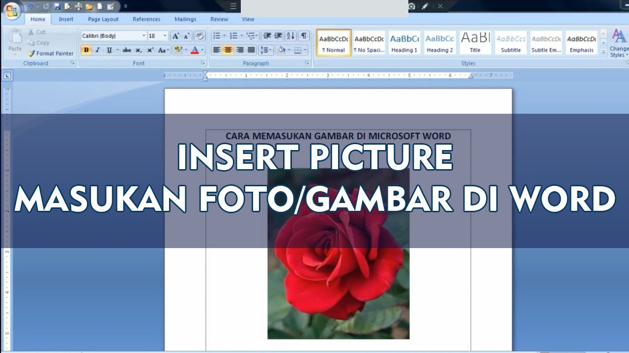629x353 pixels.
Task: Increase paragraph indent
Action: pos(278,36)
